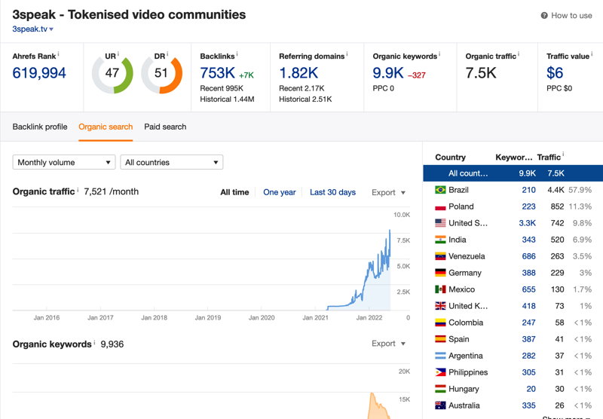This screenshot has width=603, height=419.
Task: Select the One year time range
Action: coord(280,192)
